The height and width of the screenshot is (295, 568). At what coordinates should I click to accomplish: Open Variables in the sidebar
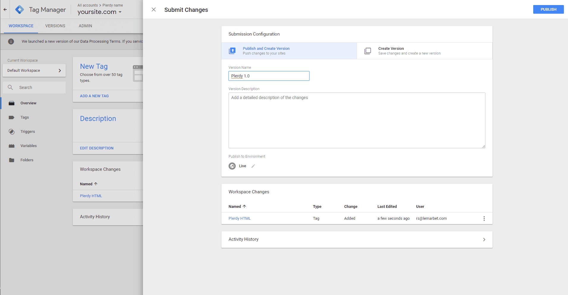tap(29, 146)
